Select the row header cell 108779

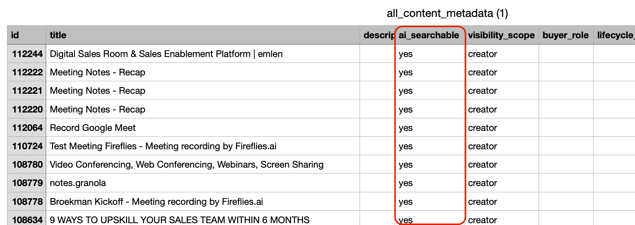pos(27,183)
